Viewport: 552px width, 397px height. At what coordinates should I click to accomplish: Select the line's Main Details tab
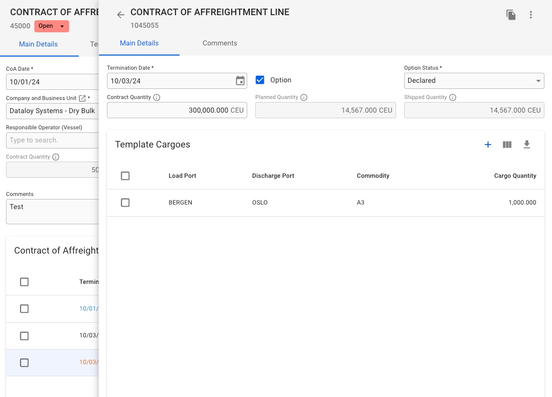click(x=139, y=43)
